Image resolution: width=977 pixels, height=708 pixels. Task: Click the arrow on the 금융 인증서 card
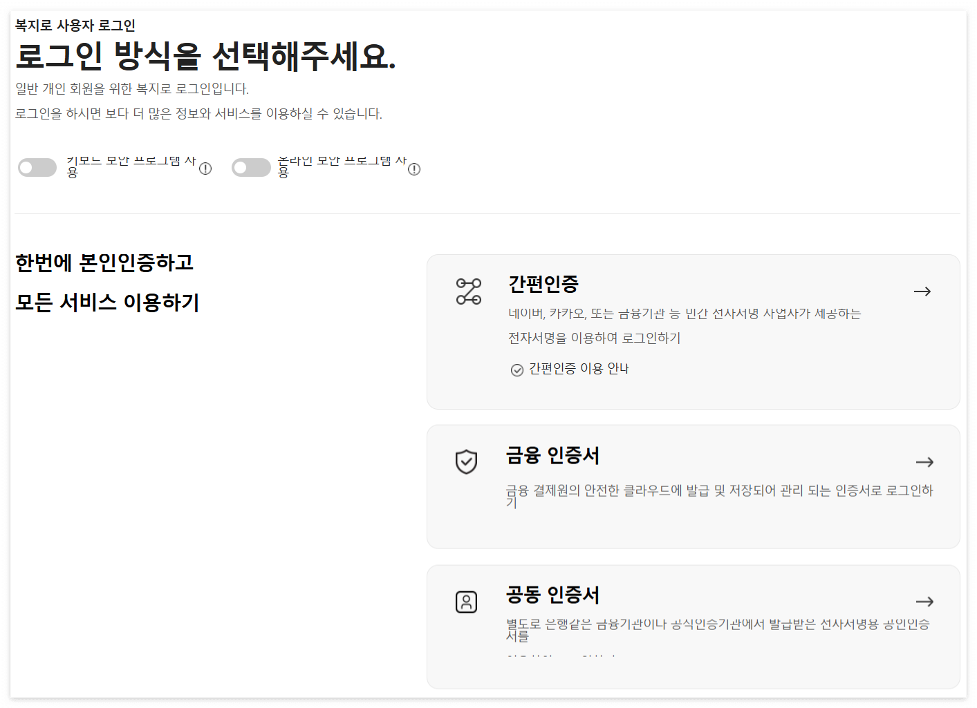click(x=924, y=462)
